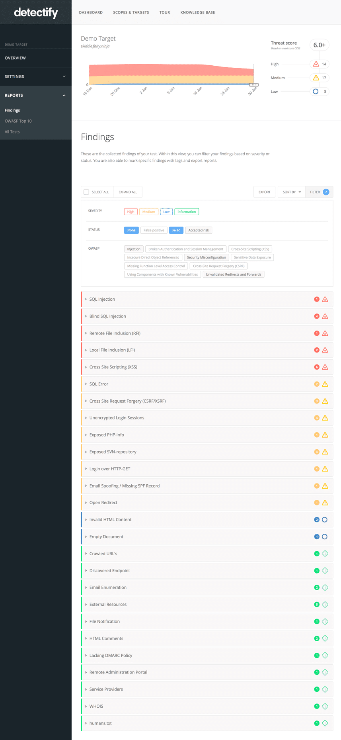Viewport: 341px width, 740px height.
Task: Toggle the Information severity filter
Action: (x=187, y=212)
